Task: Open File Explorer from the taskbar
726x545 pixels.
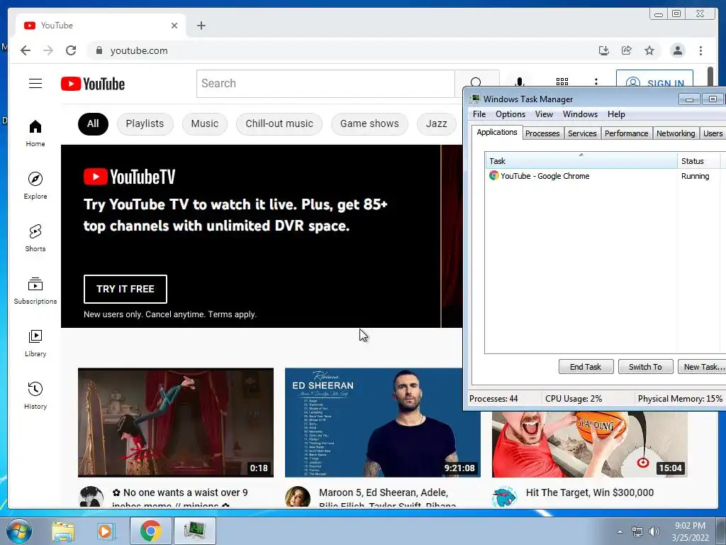Action: coord(63,531)
